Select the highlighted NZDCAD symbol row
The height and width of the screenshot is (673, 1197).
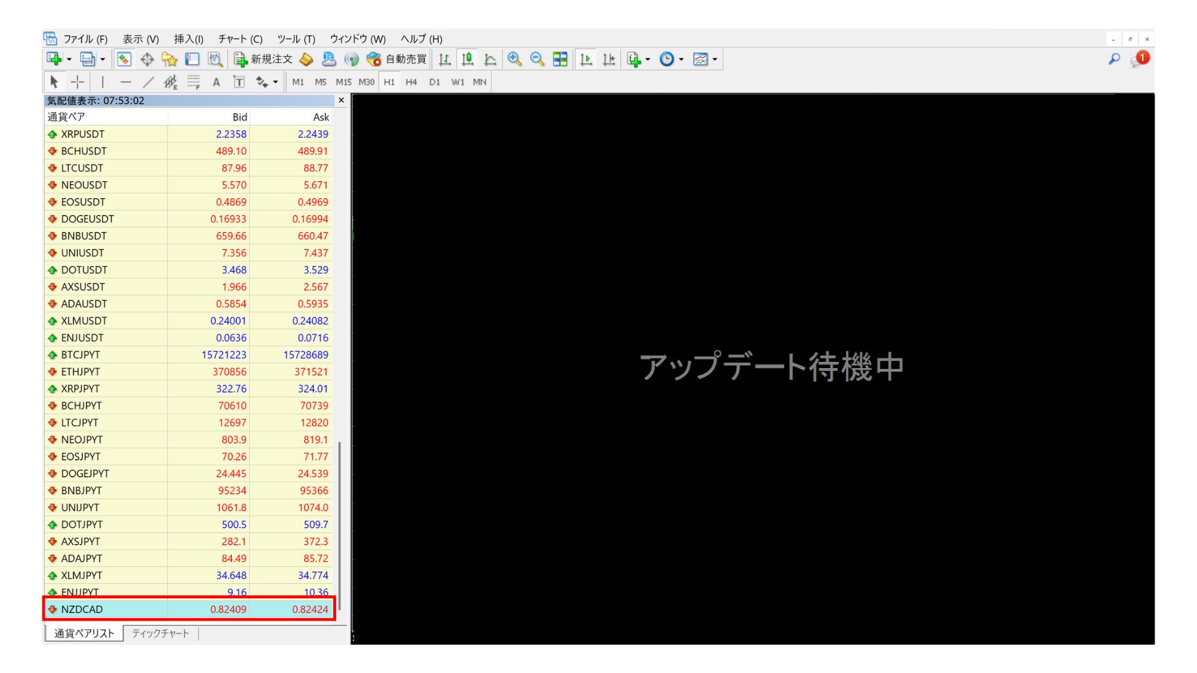(x=187, y=609)
